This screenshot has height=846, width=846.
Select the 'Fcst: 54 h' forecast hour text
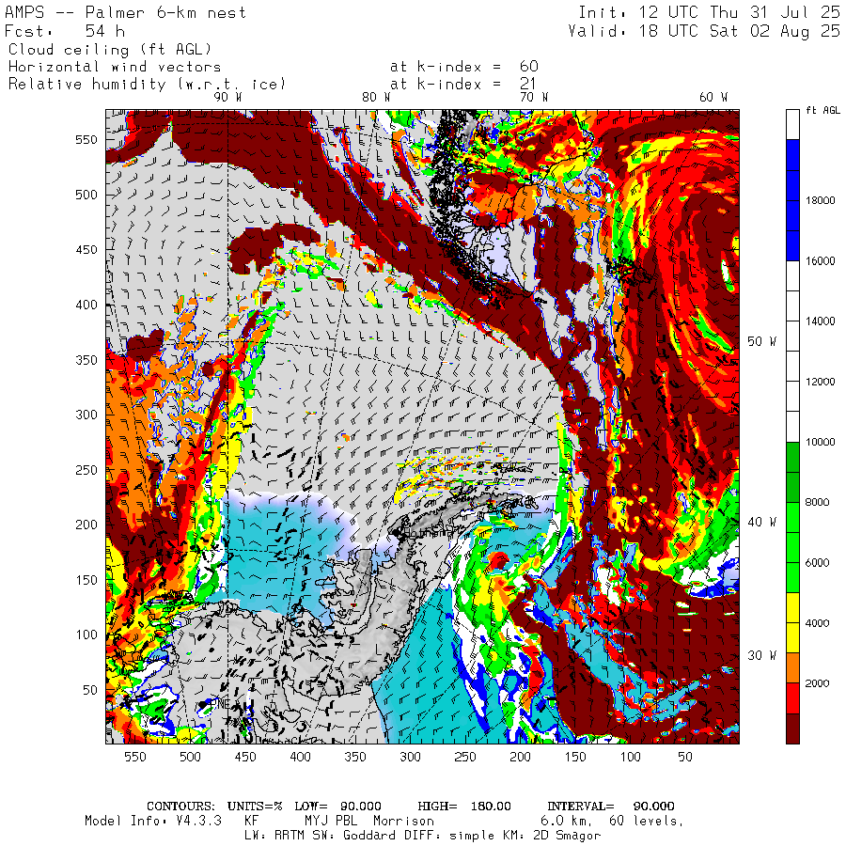coord(65,31)
